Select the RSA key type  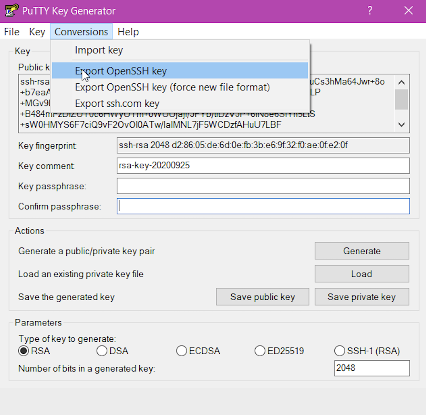24,351
